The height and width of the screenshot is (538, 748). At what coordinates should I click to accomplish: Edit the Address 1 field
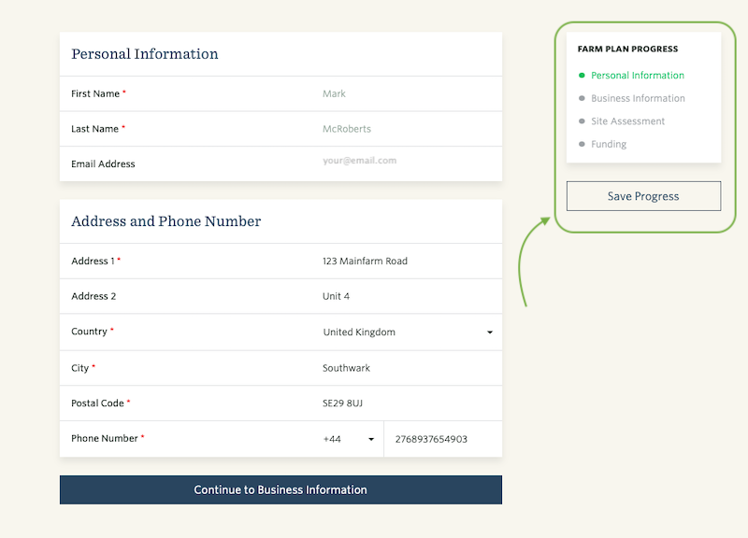click(407, 262)
